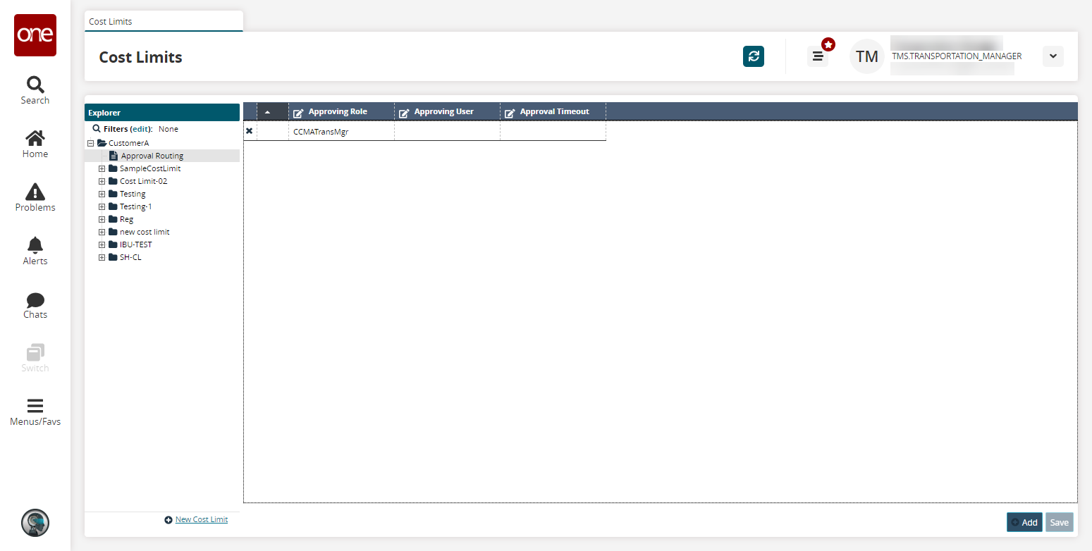The width and height of the screenshot is (1092, 551).
Task: Open the Search panel
Action: tap(35, 91)
